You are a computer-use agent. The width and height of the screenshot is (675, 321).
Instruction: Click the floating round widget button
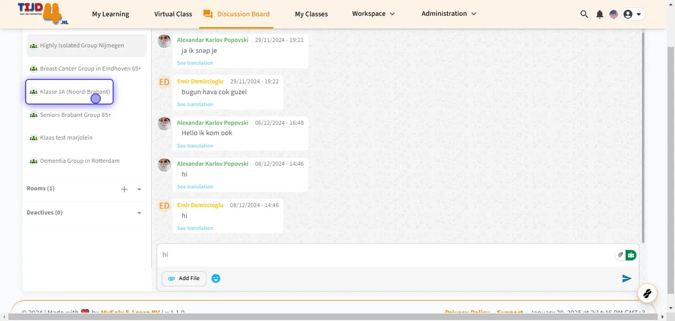(x=647, y=293)
